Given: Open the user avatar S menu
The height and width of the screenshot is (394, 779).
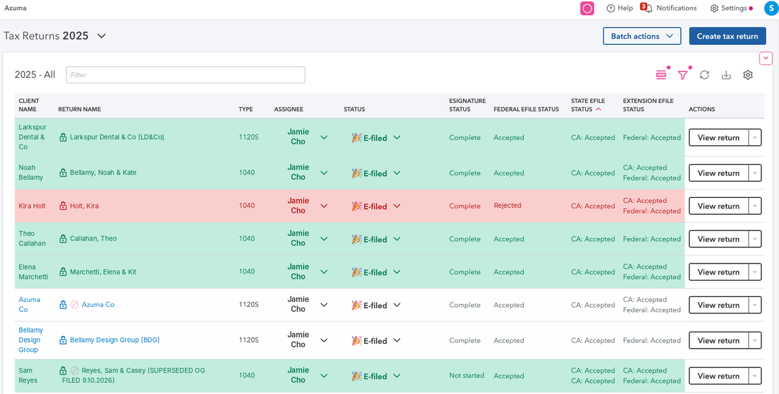Looking at the screenshot, I should [x=770, y=8].
